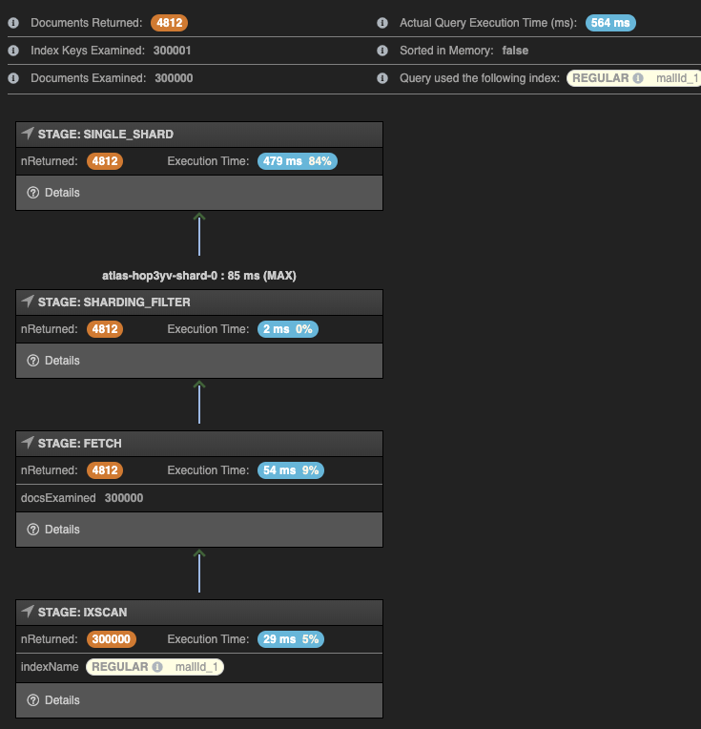Screen dimensions: 701x729
Task: Click arrow icon of SHARDING_FILTER stage header
Action: (28, 302)
